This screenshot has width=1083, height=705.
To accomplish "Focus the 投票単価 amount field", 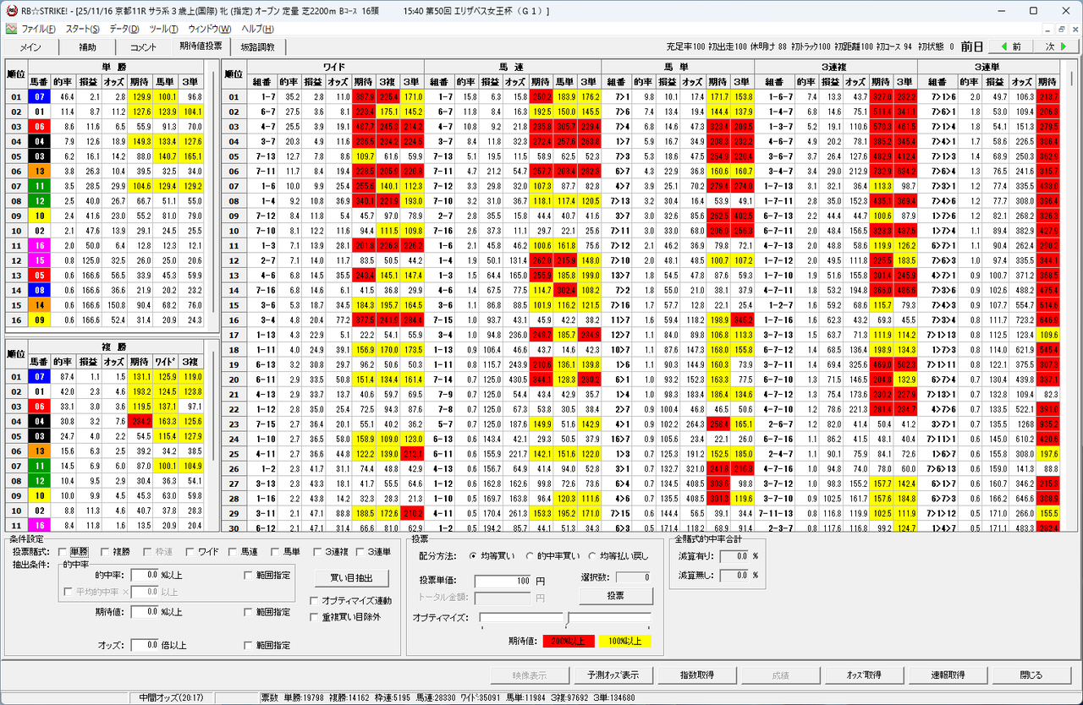I will click(x=504, y=582).
